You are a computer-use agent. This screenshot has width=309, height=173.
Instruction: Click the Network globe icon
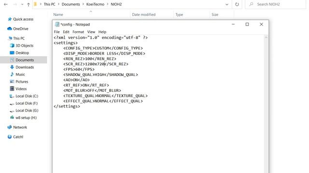pyautogui.click(x=10, y=127)
